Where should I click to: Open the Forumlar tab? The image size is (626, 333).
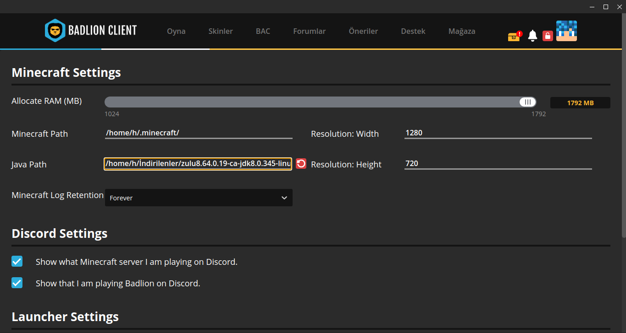[x=310, y=31]
